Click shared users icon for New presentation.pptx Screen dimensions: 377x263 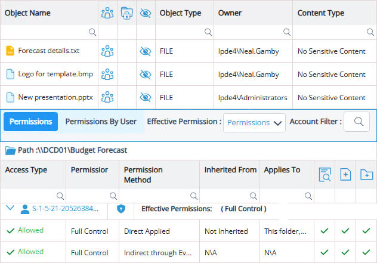107,97
